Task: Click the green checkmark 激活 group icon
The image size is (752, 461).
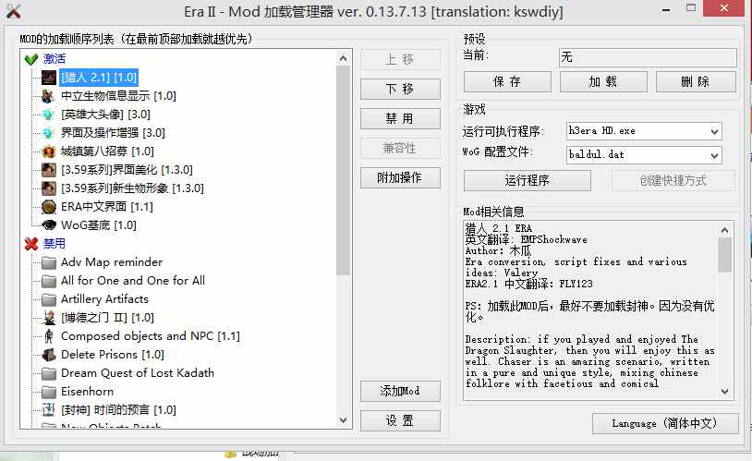Action: (31, 59)
